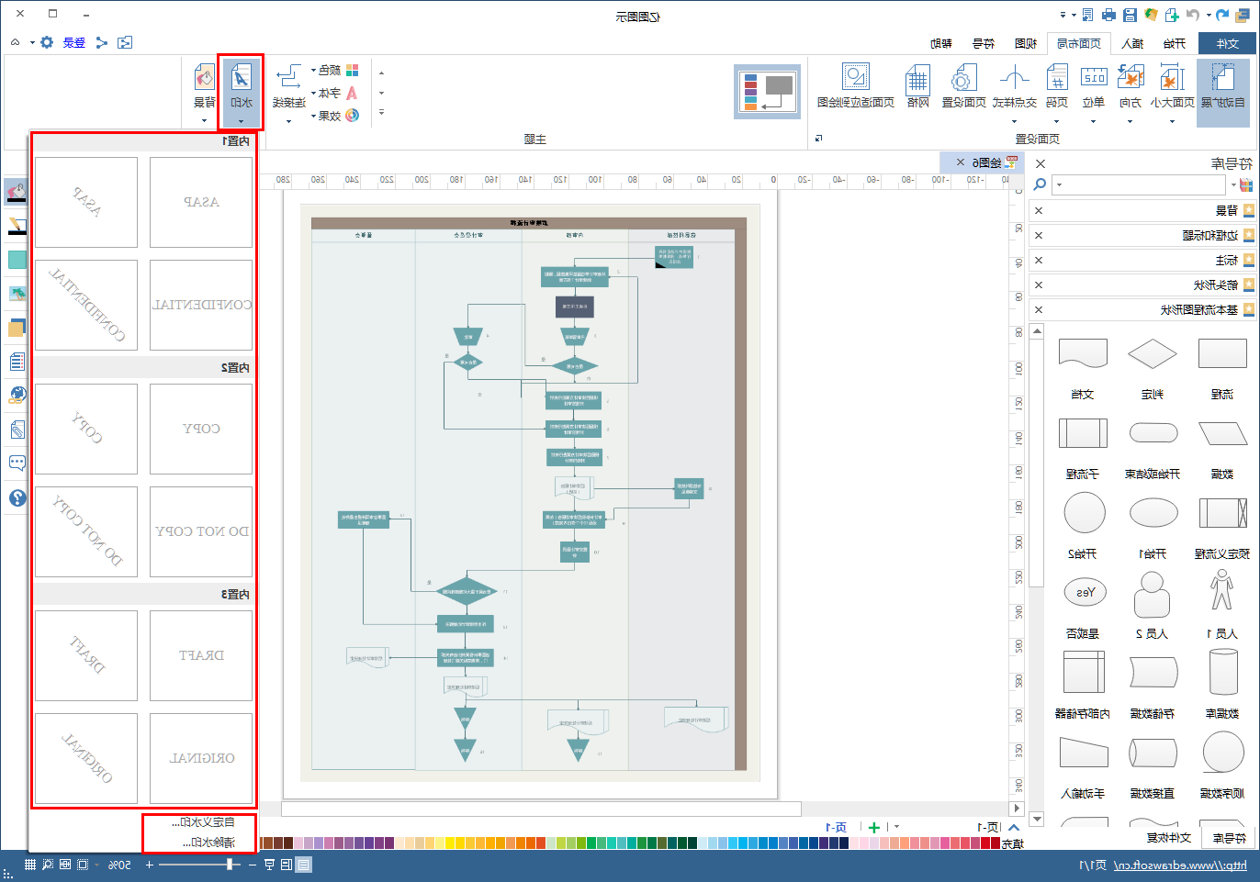
Task: Click the zoom slider handle in status bar
Action: (231, 865)
